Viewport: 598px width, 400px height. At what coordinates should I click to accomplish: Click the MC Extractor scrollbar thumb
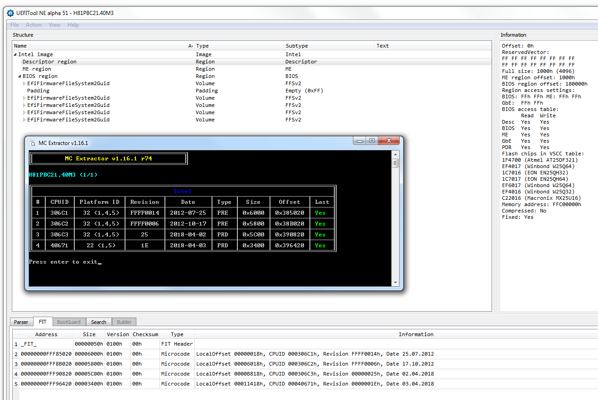tap(395, 163)
